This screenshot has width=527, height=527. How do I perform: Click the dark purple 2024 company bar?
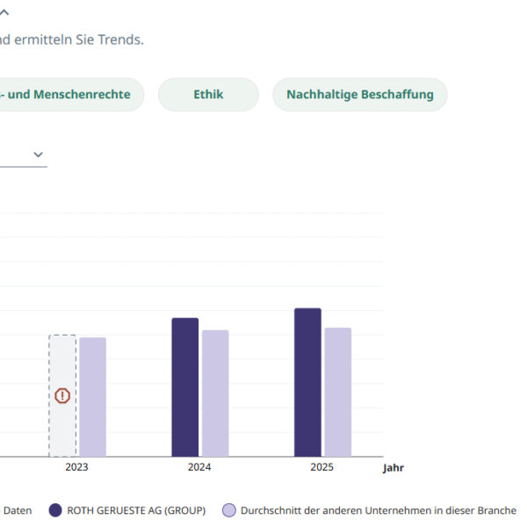pos(184,386)
